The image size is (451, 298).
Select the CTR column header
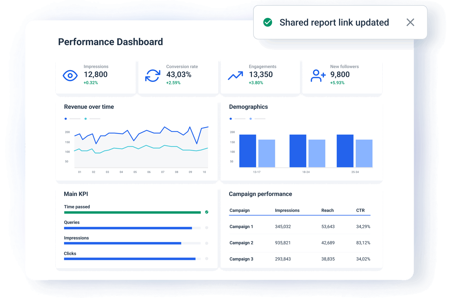click(x=361, y=210)
